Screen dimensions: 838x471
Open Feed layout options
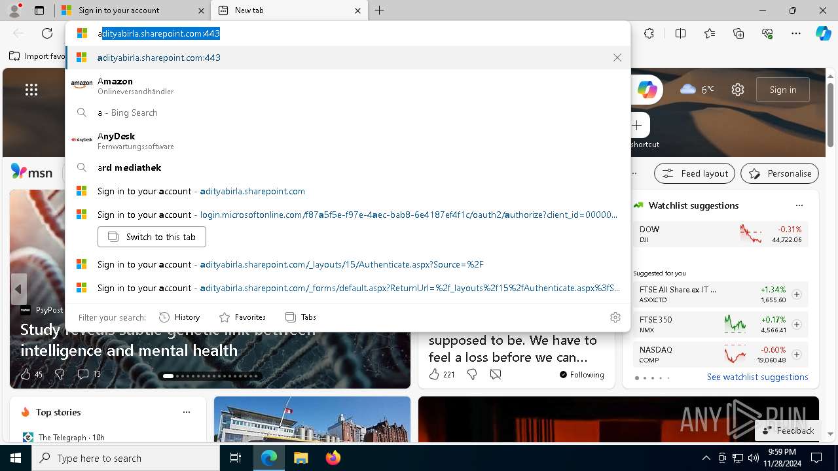point(695,173)
